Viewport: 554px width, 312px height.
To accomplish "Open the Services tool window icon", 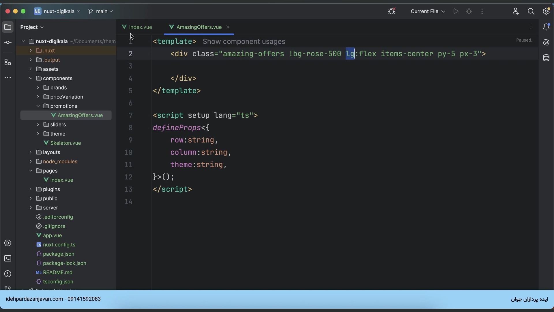I will (8, 243).
